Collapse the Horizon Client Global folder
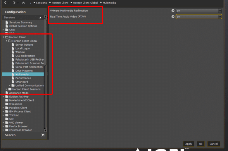 pyautogui.click(x=6, y=41)
